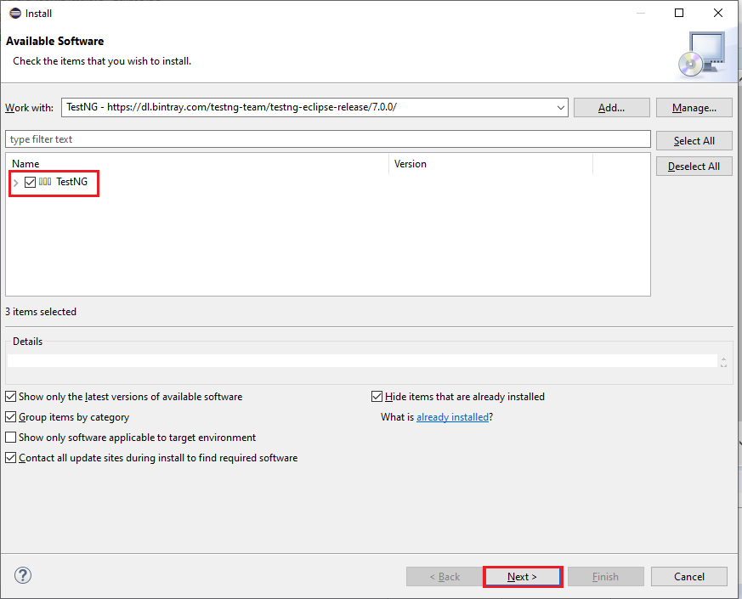Open the Work with dropdown arrow
742x599 pixels.
tap(561, 107)
